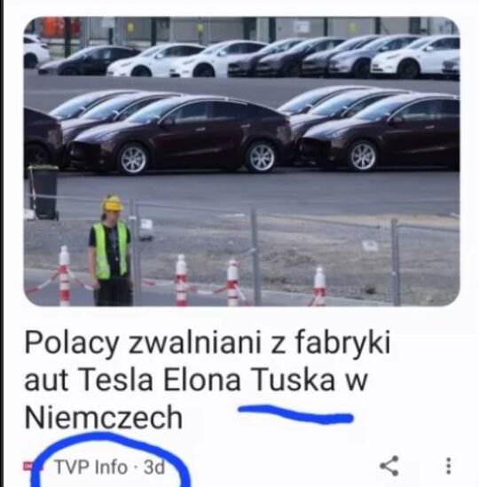Image resolution: width=479 pixels, height=487 pixels.
Task: Open the three-dot more options menu
Action: coord(448,466)
